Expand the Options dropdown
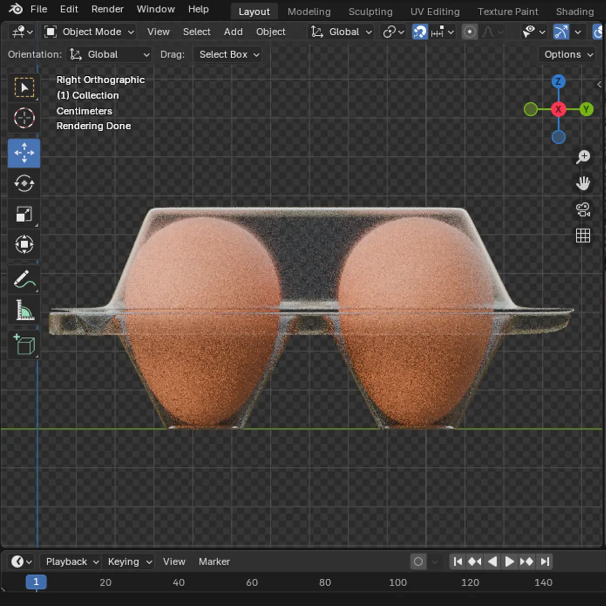Viewport: 606px width, 606px height. 568,55
